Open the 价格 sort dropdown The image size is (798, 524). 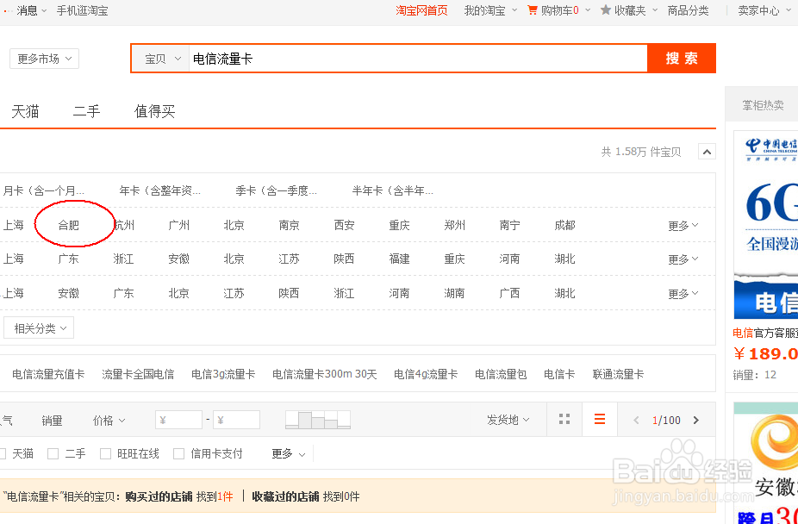(x=109, y=421)
